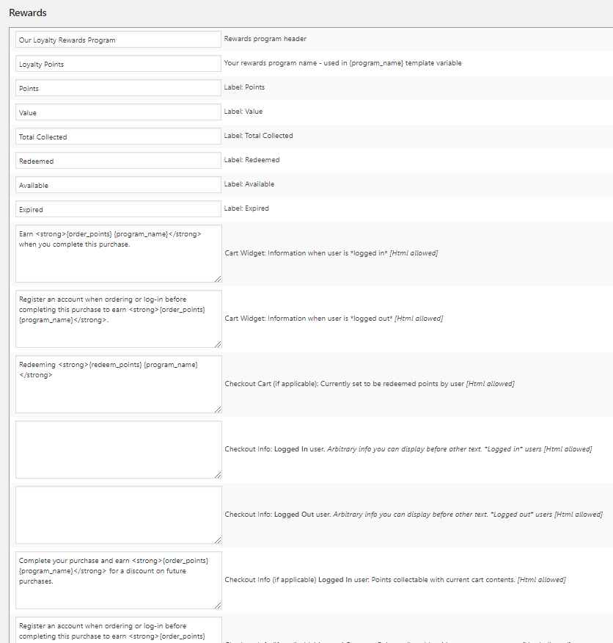Click the 'Label: Value' description

tap(243, 111)
